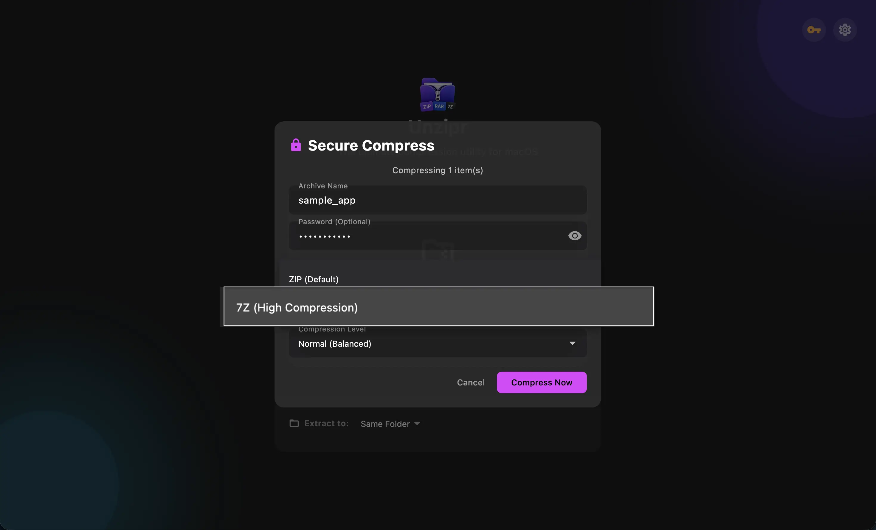Image resolution: width=876 pixels, height=530 pixels.
Task: Open the Same Folder extract destination dropdown
Action: 390,424
